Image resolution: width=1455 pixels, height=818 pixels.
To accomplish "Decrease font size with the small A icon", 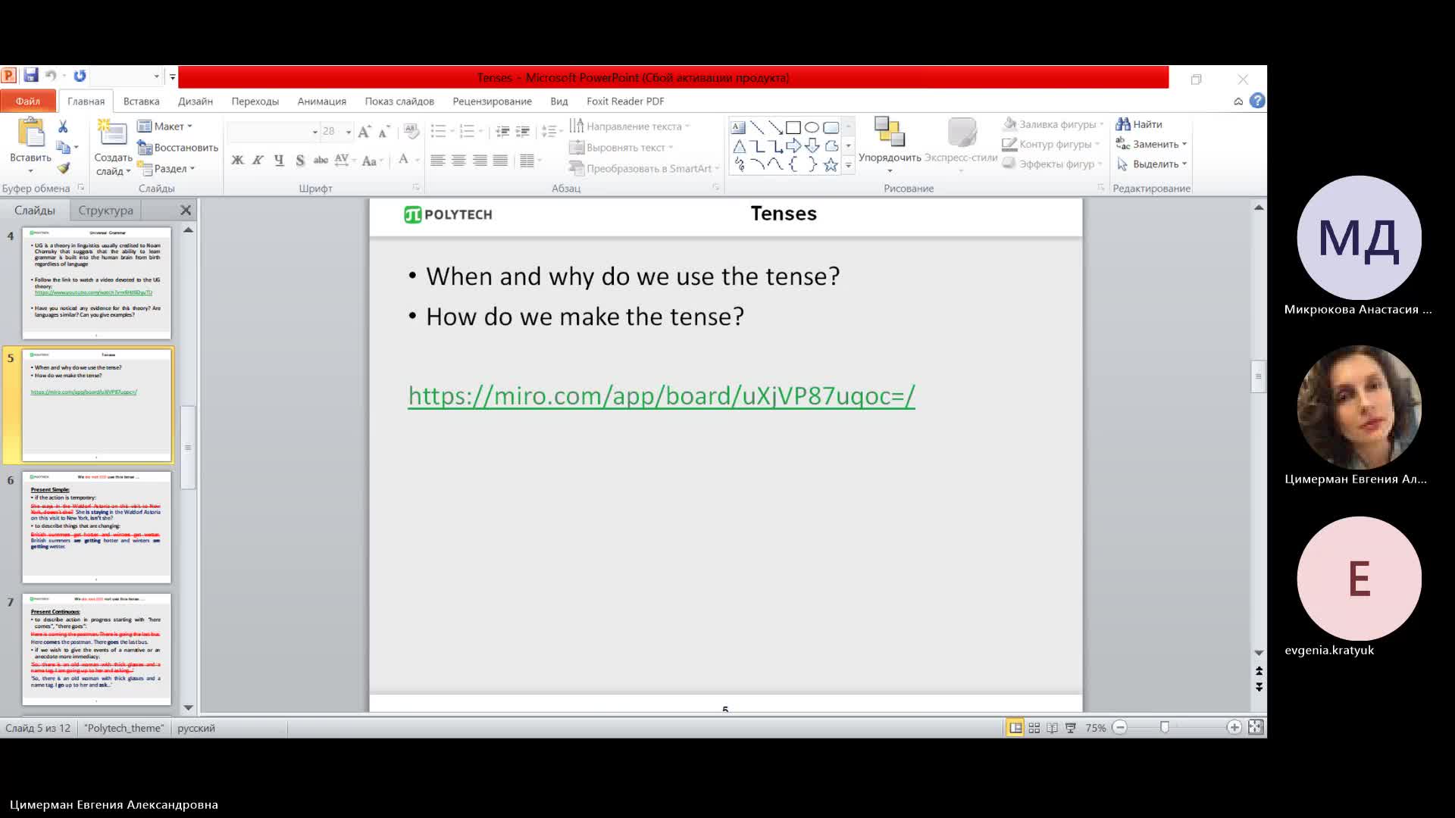I will 383,132.
